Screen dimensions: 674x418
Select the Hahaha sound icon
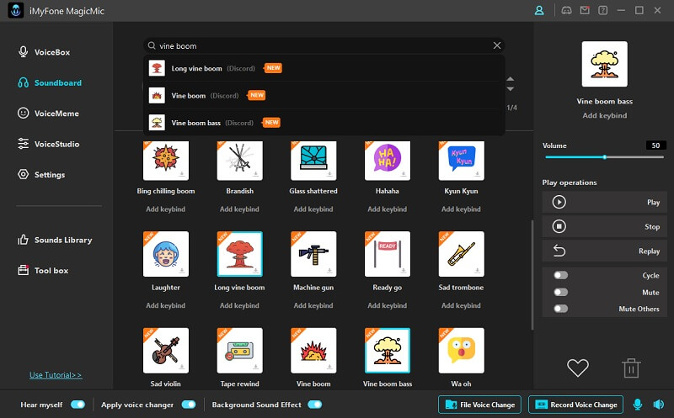[x=388, y=161]
